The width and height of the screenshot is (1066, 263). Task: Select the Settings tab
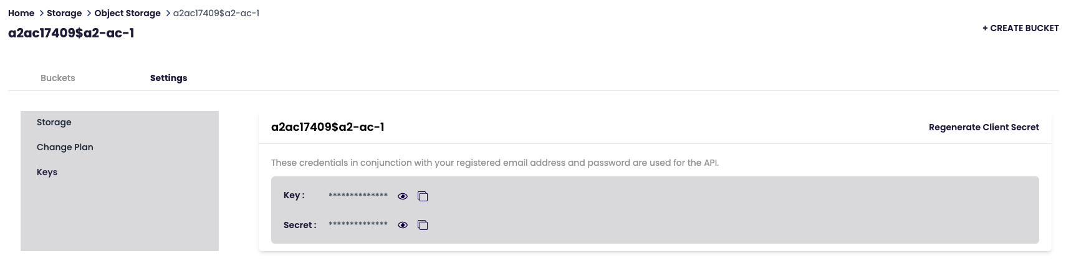[x=168, y=78]
